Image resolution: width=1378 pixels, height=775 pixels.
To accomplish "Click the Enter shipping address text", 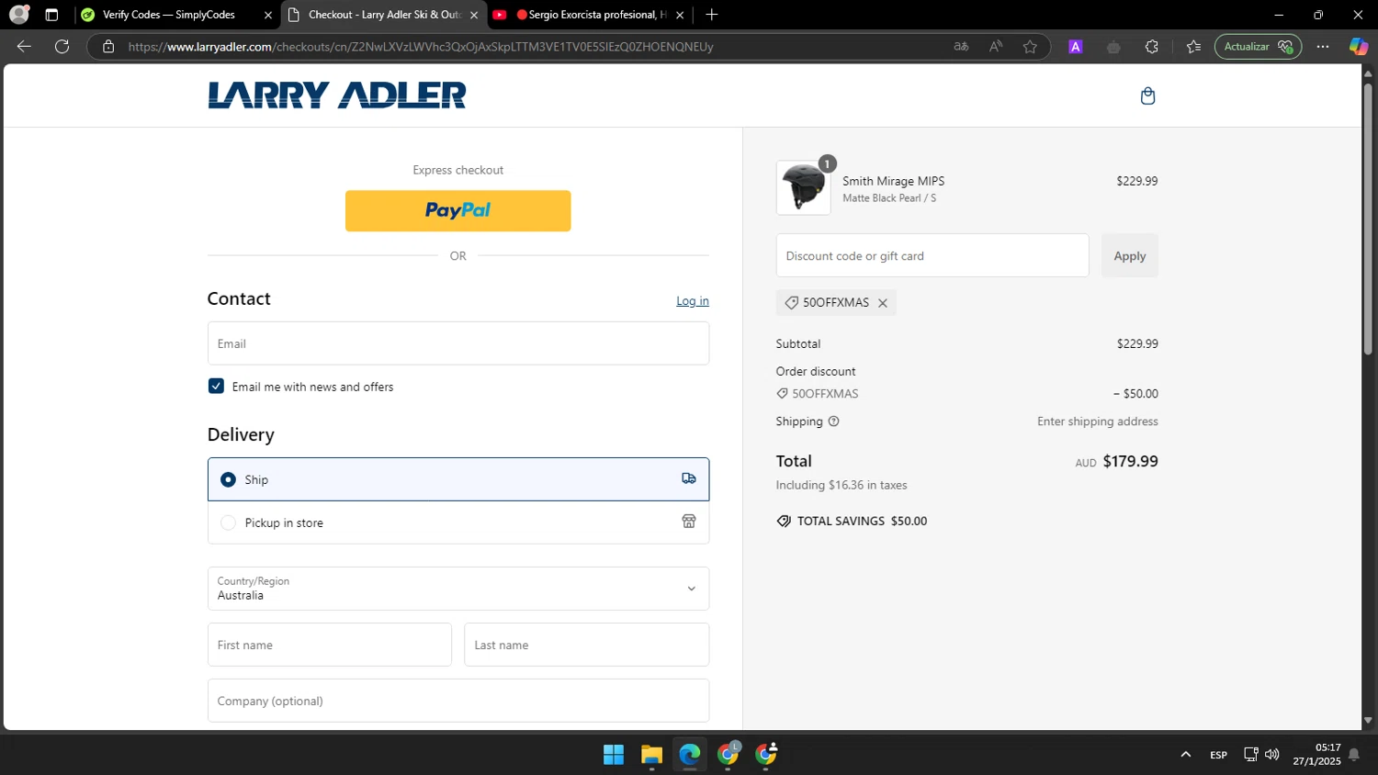I will point(1098,421).
